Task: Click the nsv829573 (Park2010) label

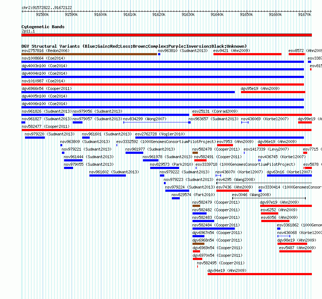Action: [x=171, y=164]
